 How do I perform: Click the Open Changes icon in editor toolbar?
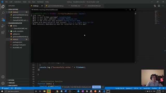[155, 6]
